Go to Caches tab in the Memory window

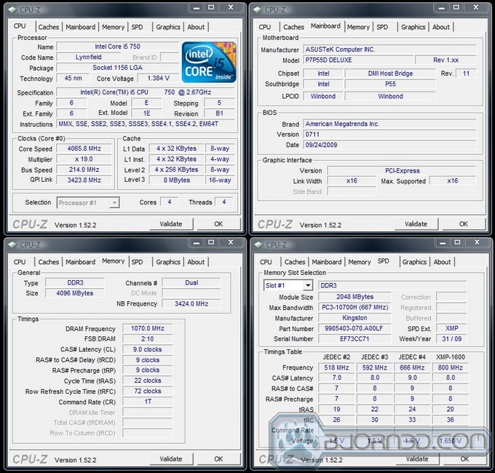[x=49, y=262]
